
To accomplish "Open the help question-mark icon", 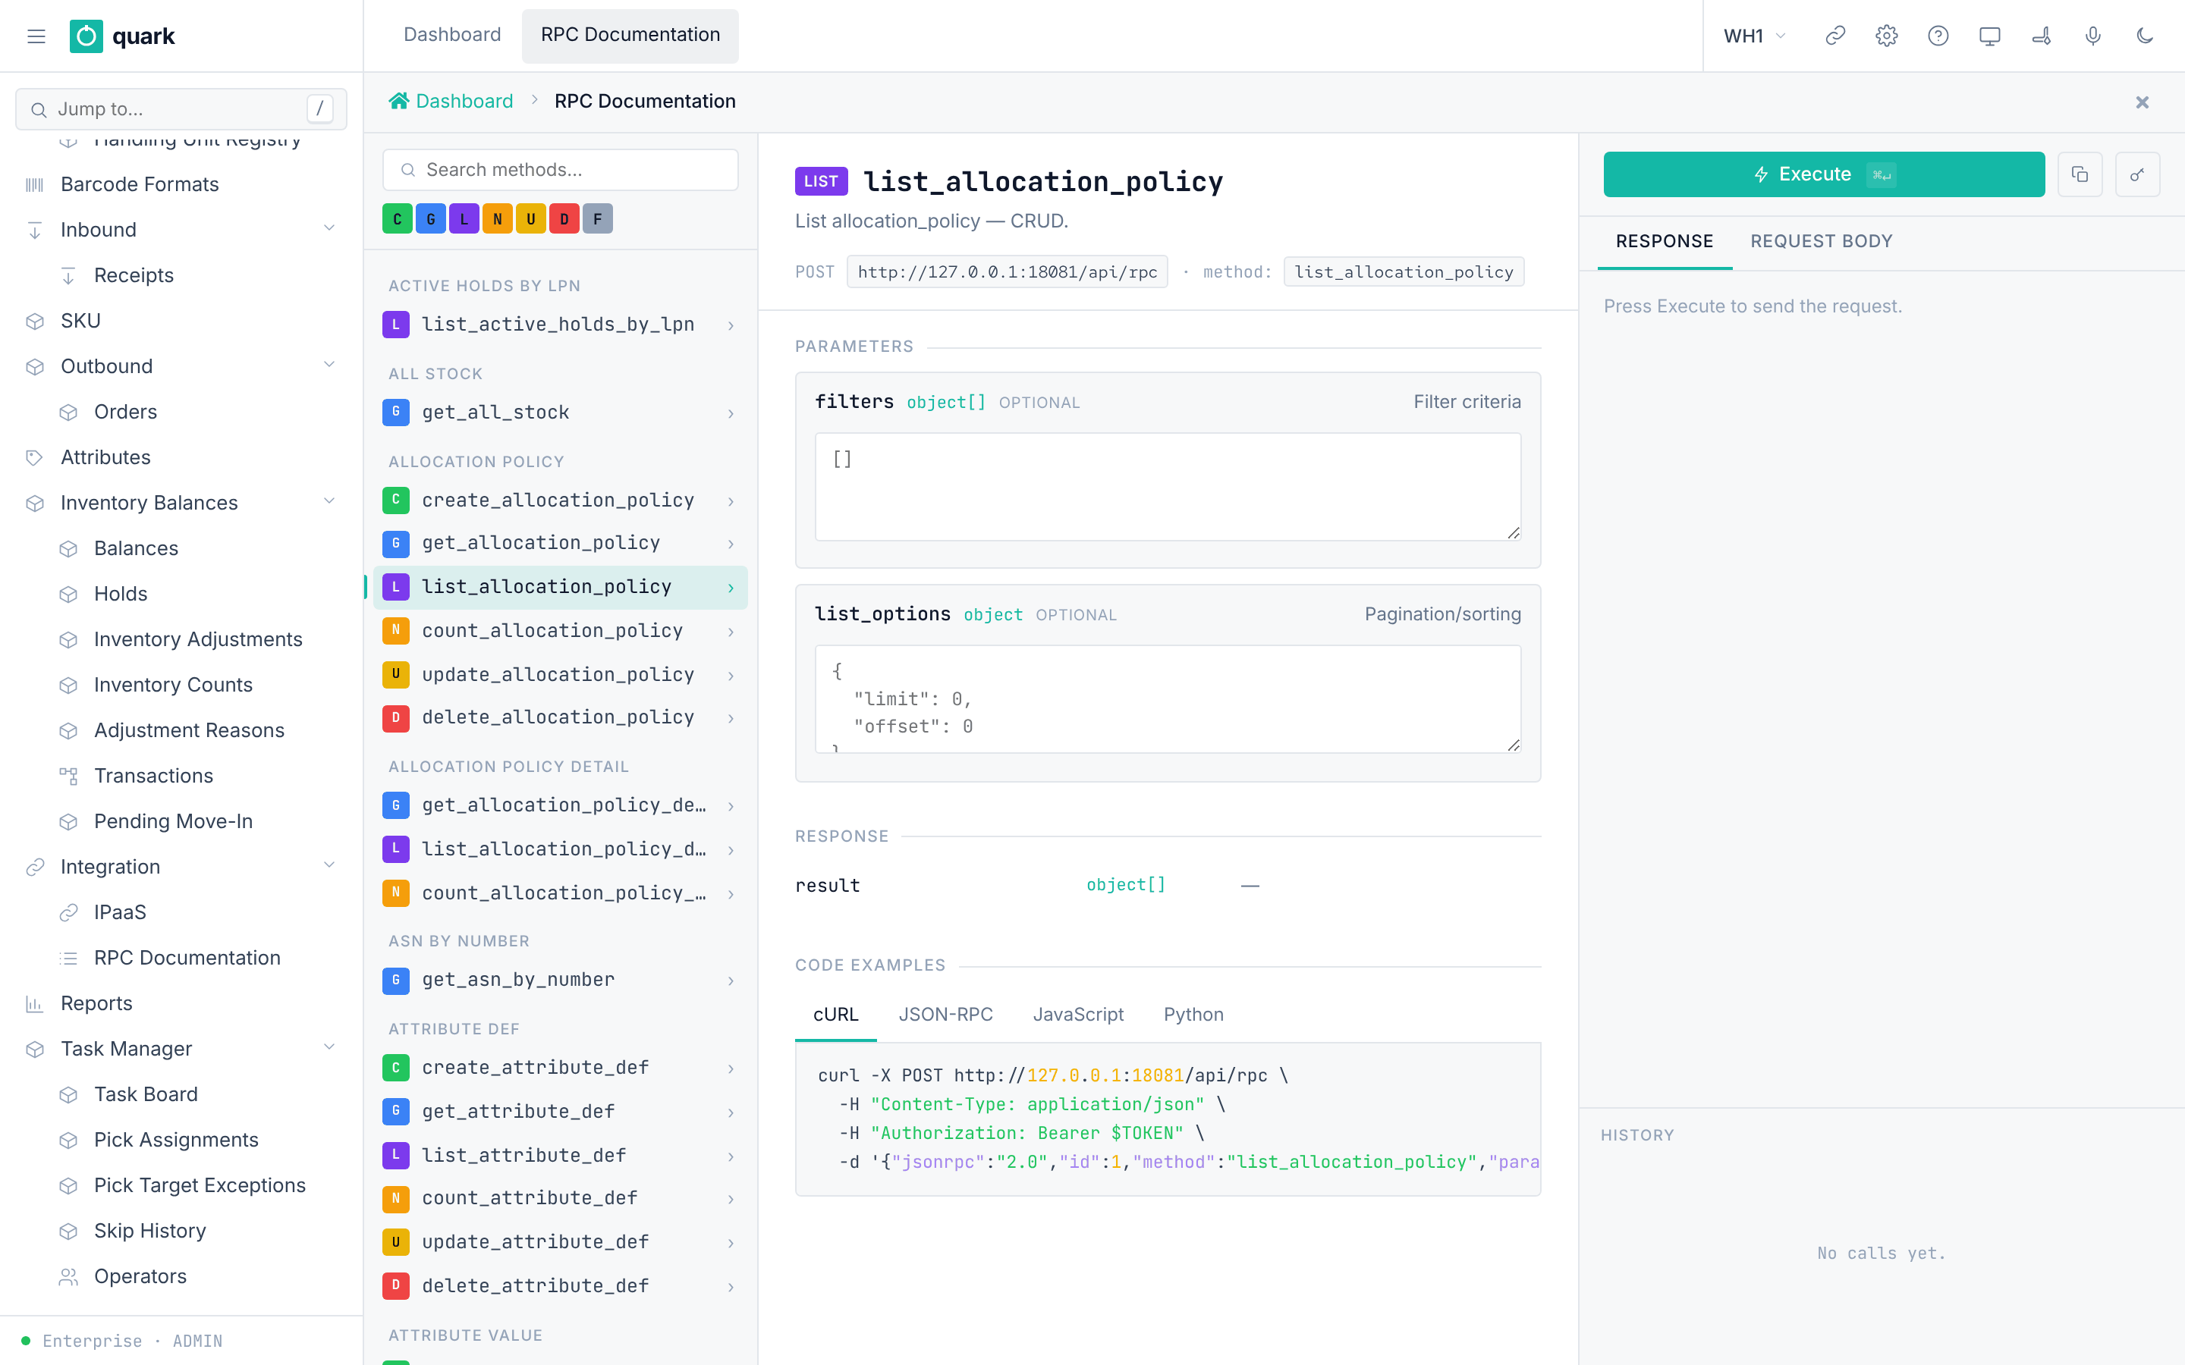I will pyautogui.click(x=1938, y=36).
